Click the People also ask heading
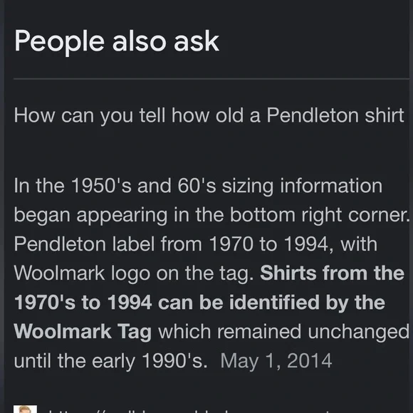The width and height of the screenshot is (413, 413). coord(117,41)
